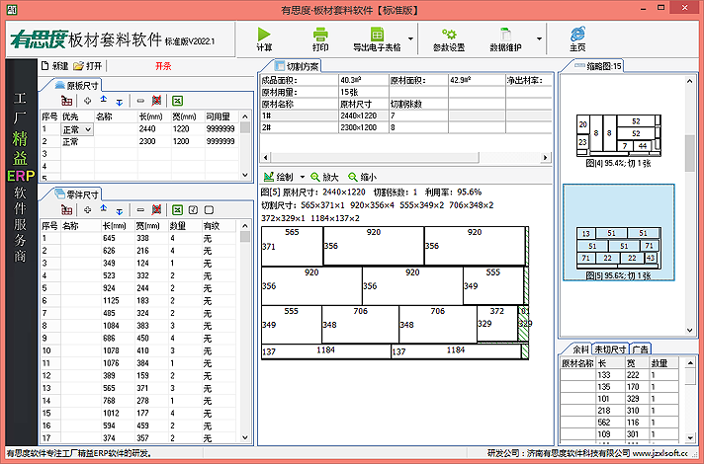Switch to the 未切尺寸 tab
Image resolution: width=704 pixels, height=464 pixels.
[610, 349]
